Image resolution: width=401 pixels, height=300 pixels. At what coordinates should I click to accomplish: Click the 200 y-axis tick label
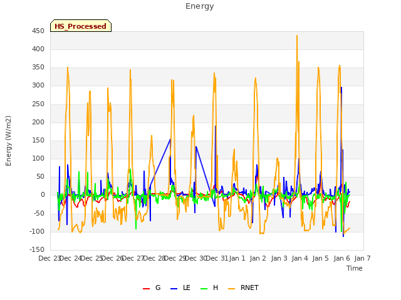coord(38,122)
